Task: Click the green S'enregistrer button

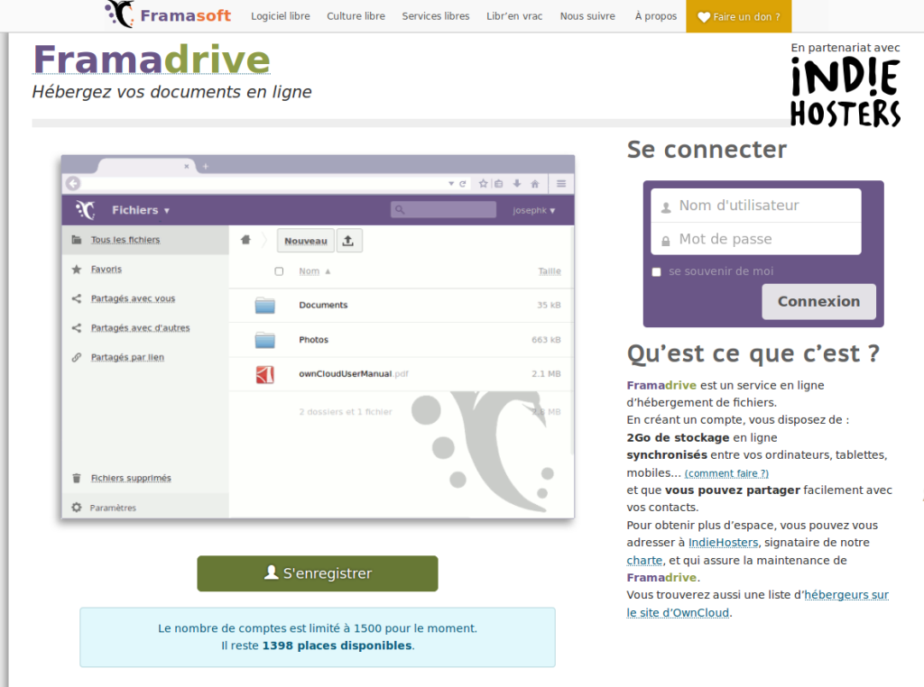Action: click(318, 573)
